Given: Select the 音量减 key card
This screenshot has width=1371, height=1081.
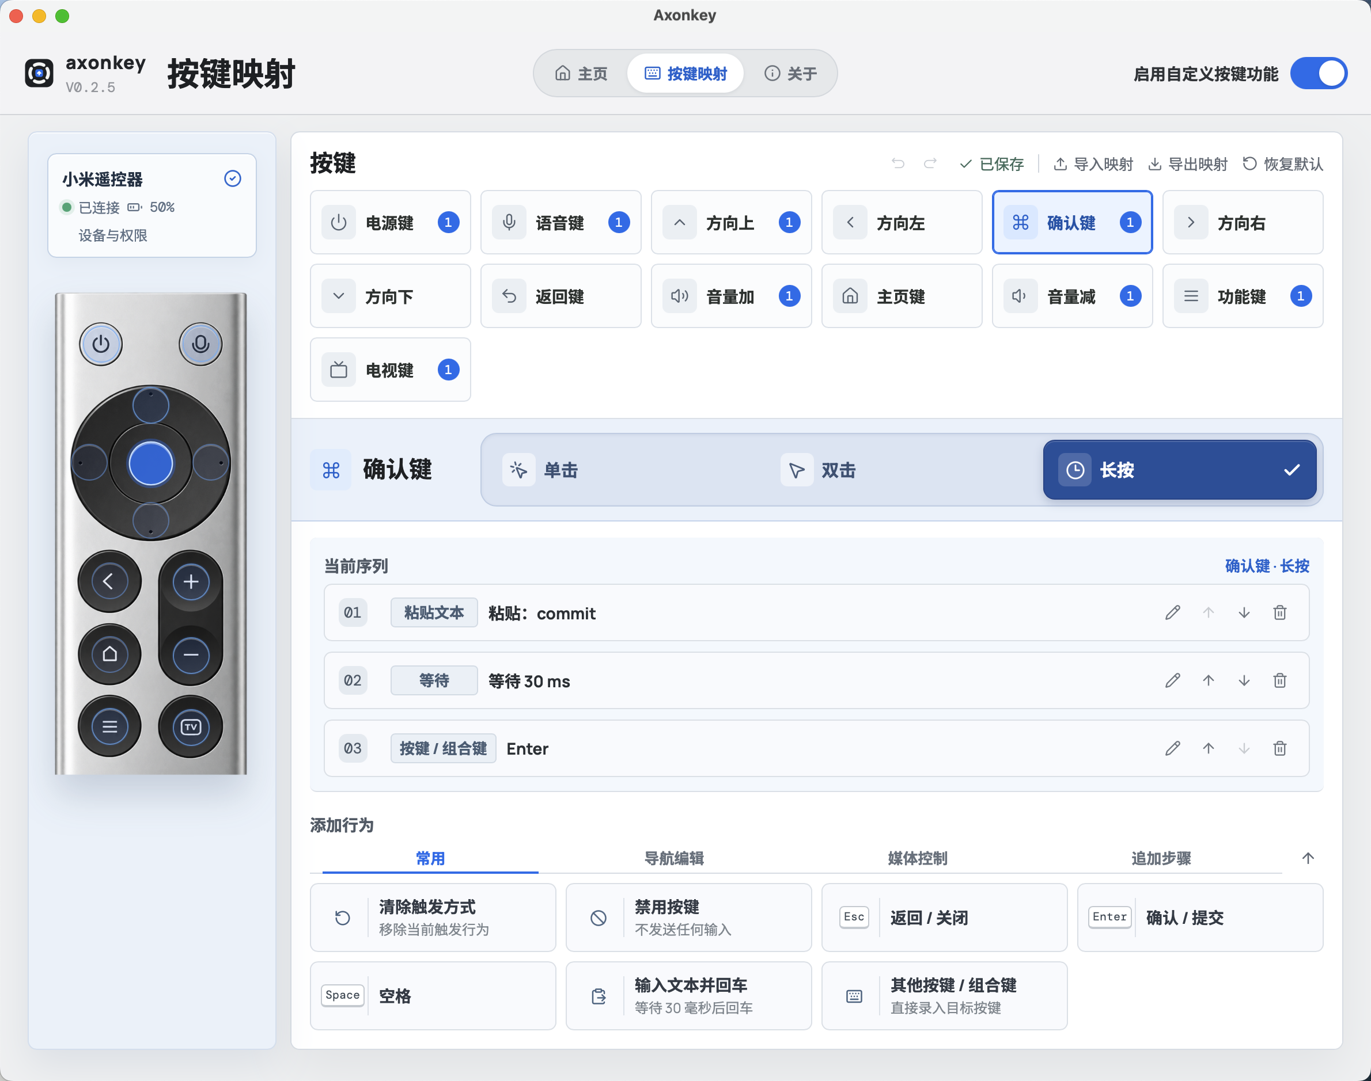Looking at the screenshot, I should point(1072,295).
